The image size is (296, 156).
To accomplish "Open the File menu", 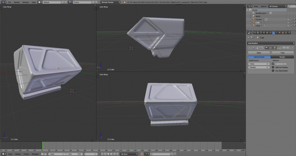I will pyautogui.click(x=9, y=2).
